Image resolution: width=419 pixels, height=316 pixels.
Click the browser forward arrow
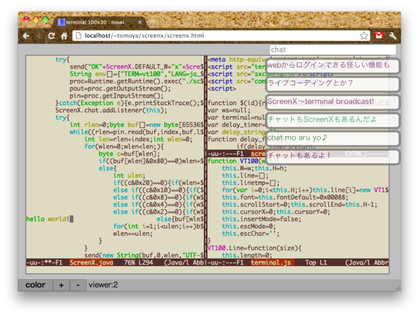[39, 36]
